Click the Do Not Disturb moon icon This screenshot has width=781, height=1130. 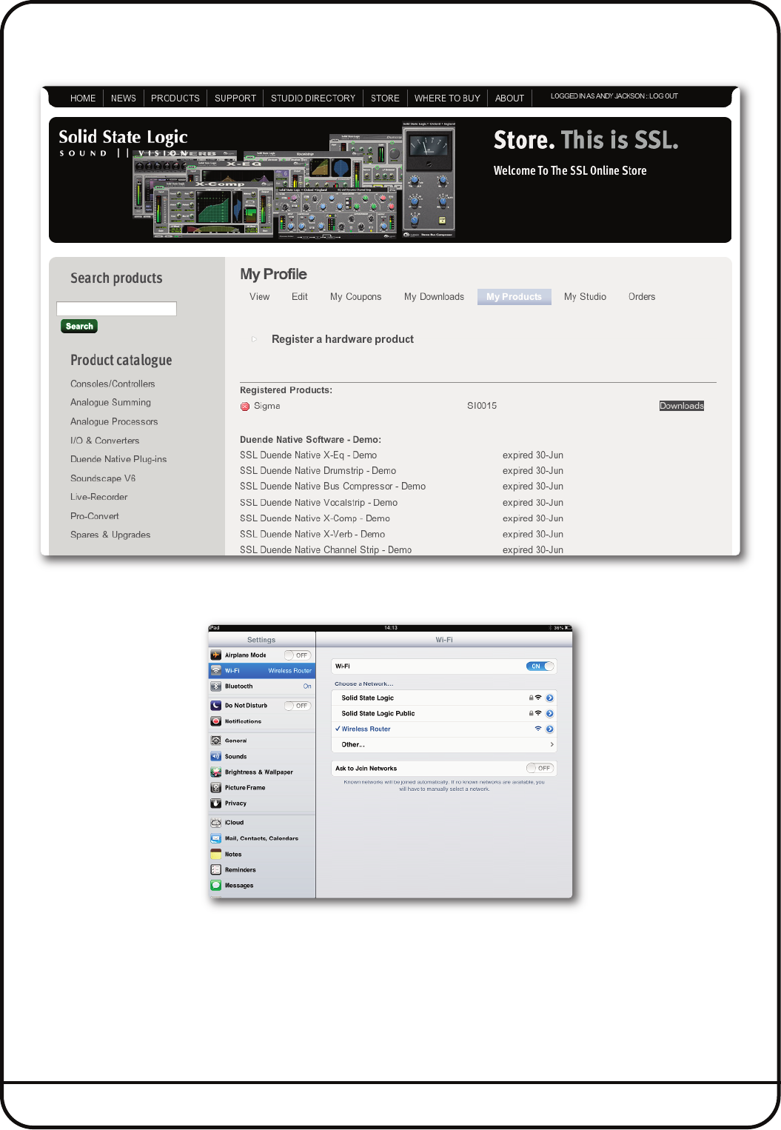216,706
